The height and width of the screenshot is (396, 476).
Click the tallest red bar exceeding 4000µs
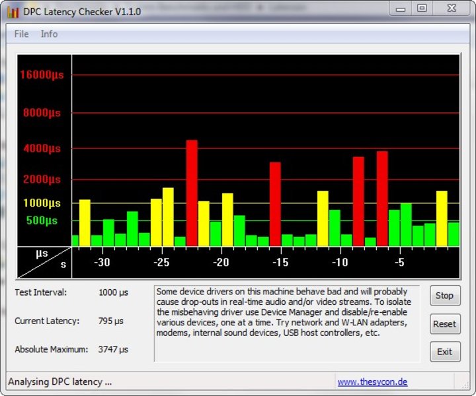[x=192, y=193]
